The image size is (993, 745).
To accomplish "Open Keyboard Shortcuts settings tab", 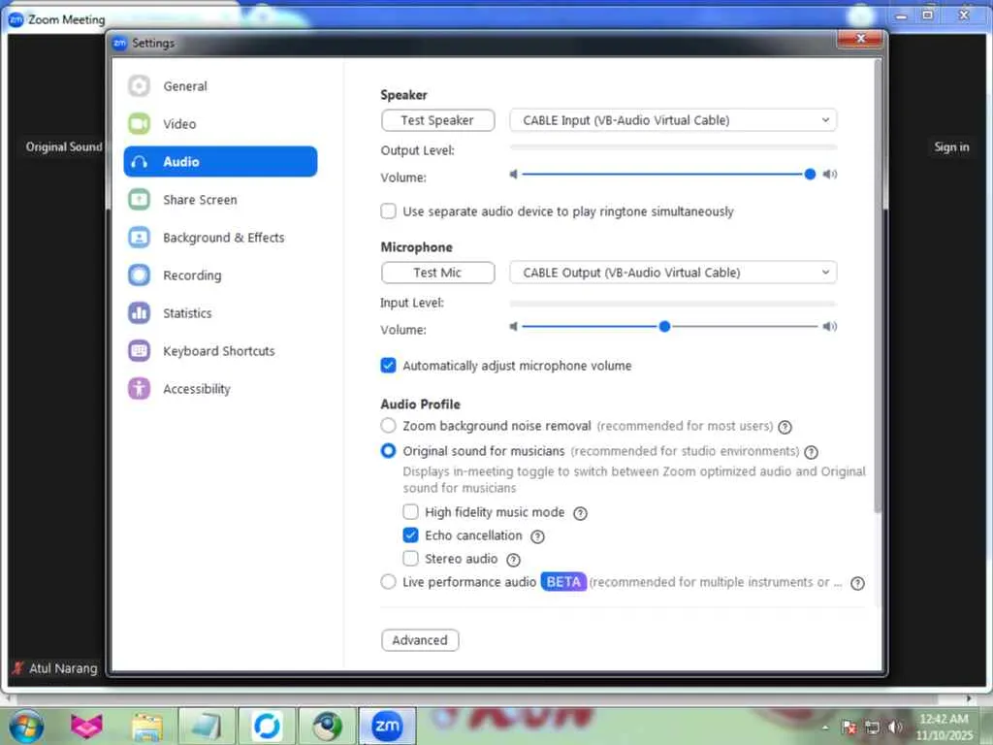I will click(x=220, y=351).
